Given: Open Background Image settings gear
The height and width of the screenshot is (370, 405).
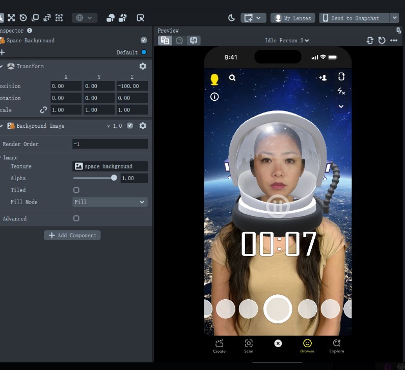Looking at the screenshot, I should (143, 126).
